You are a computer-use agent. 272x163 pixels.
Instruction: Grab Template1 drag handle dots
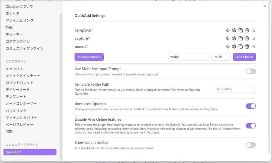pyautogui.click(x=254, y=30)
